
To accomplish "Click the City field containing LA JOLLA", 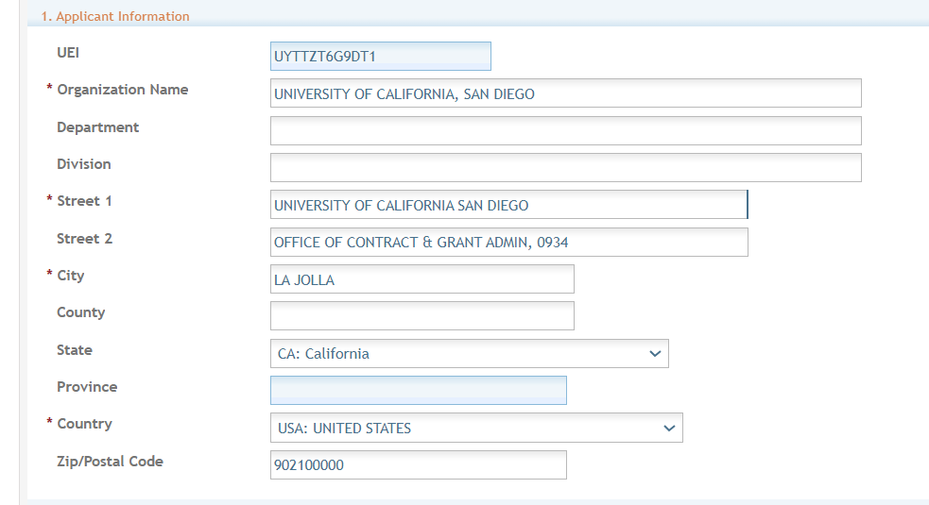I will [421, 279].
